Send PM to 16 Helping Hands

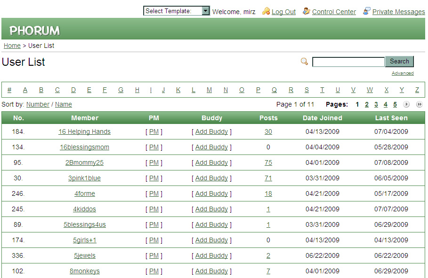[154, 132]
